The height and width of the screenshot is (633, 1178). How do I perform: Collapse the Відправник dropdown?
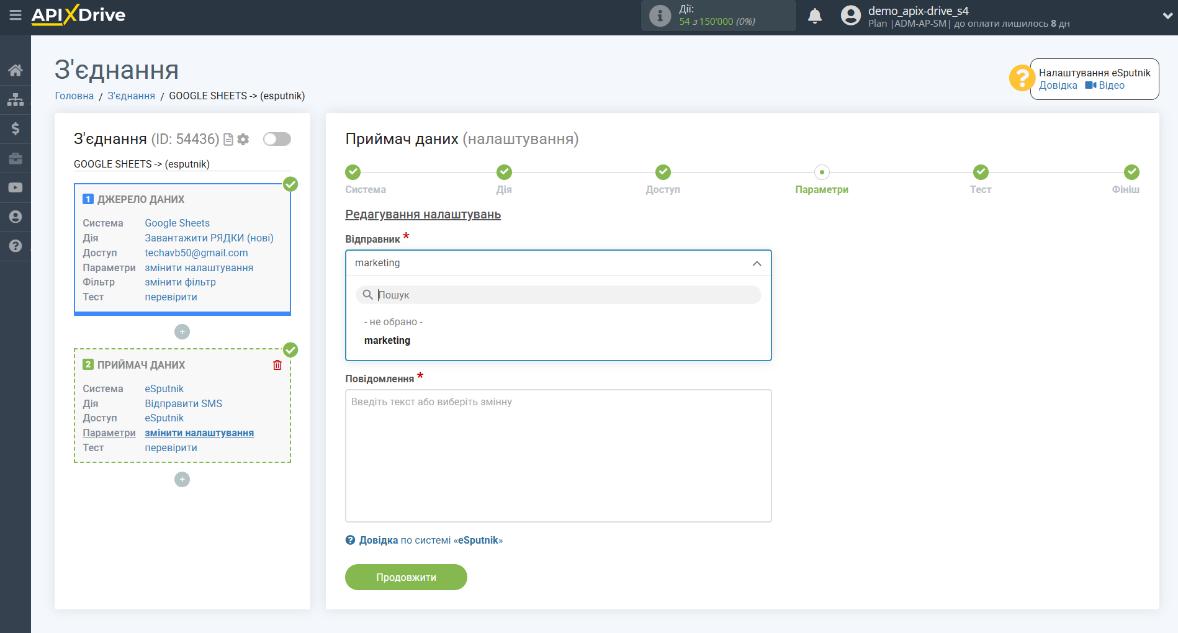tap(757, 264)
